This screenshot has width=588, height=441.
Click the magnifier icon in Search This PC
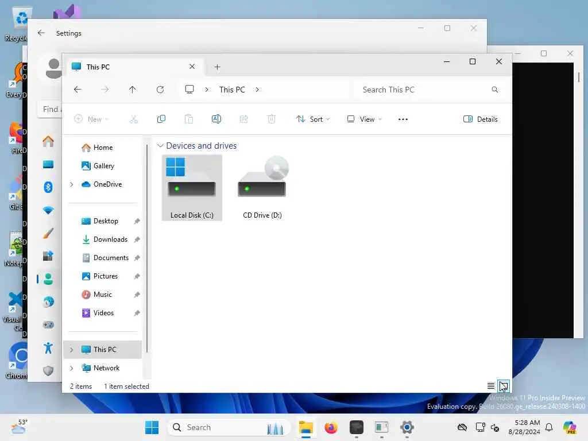click(x=495, y=90)
